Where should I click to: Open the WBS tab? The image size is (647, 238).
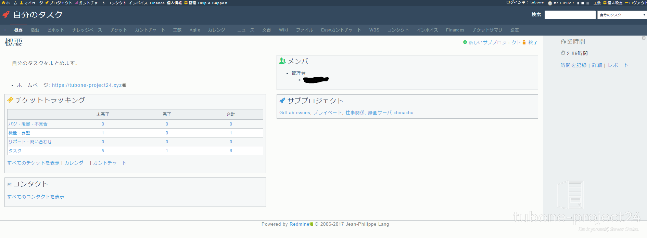coord(374,30)
